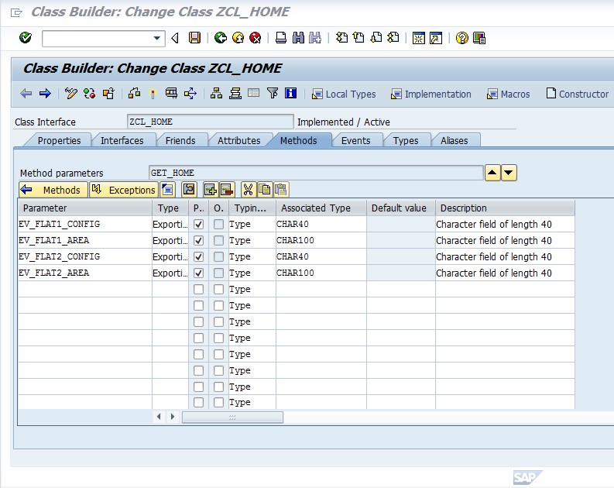Click the First Page icon
Viewport: 614px width, 488px height.
click(341, 38)
